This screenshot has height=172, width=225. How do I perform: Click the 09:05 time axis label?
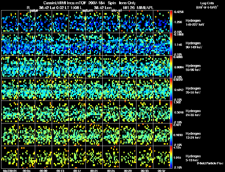(x=26, y=171)
